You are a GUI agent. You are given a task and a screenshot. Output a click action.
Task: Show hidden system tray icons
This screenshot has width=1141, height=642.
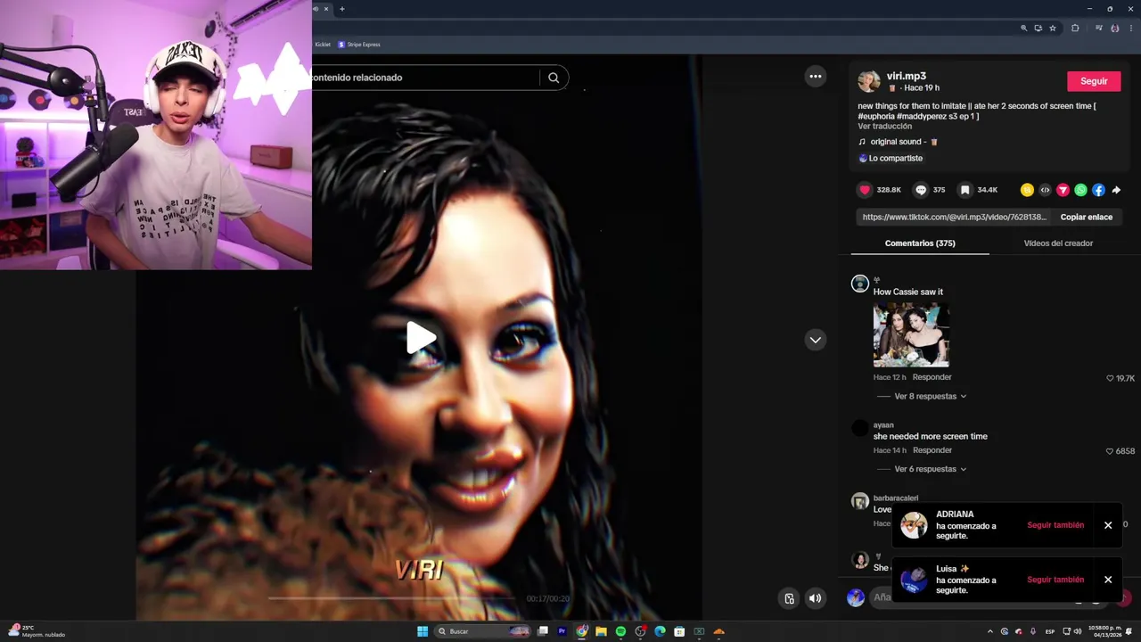pos(989,631)
